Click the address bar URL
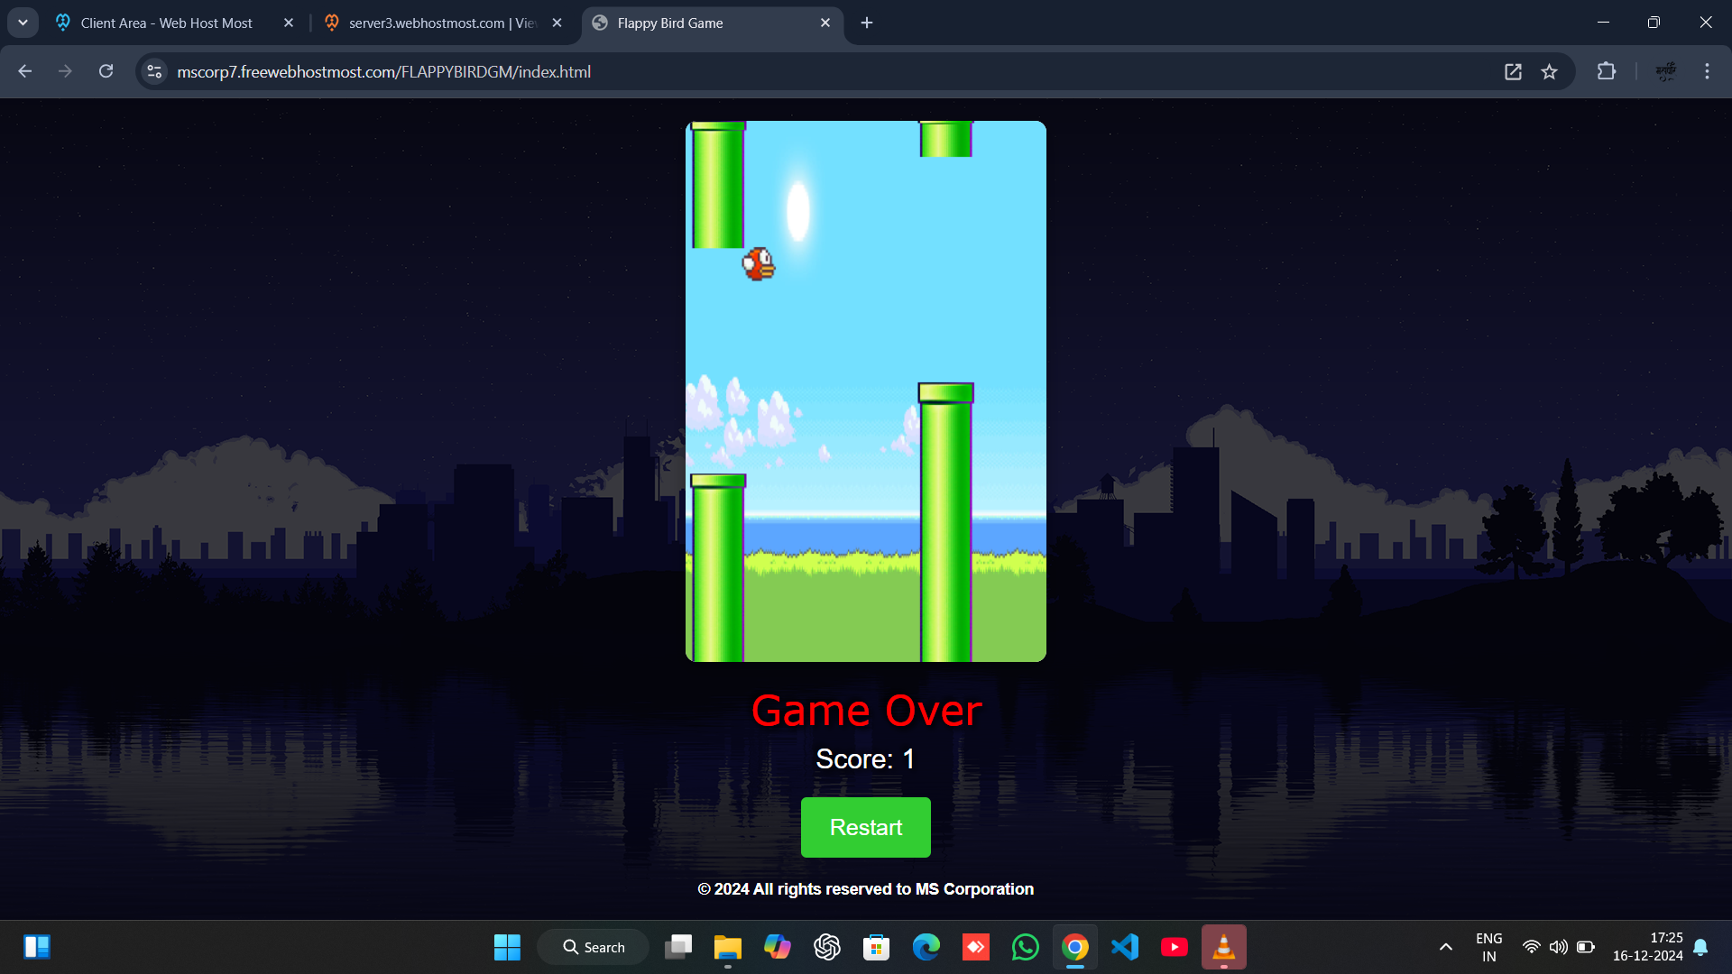Viewport: 1732px width, 974px height. (383, 72)
